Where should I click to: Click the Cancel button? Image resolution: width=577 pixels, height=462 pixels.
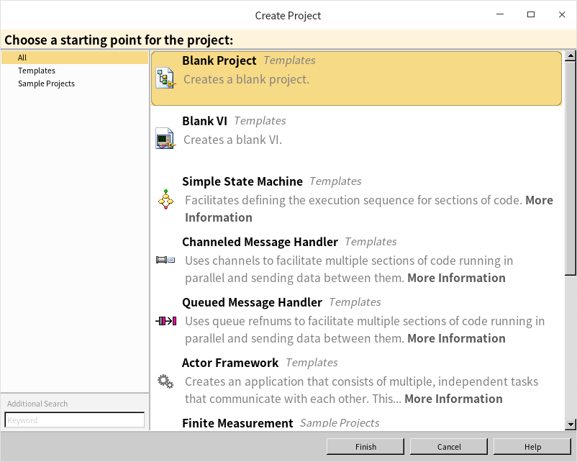(449, 447)
